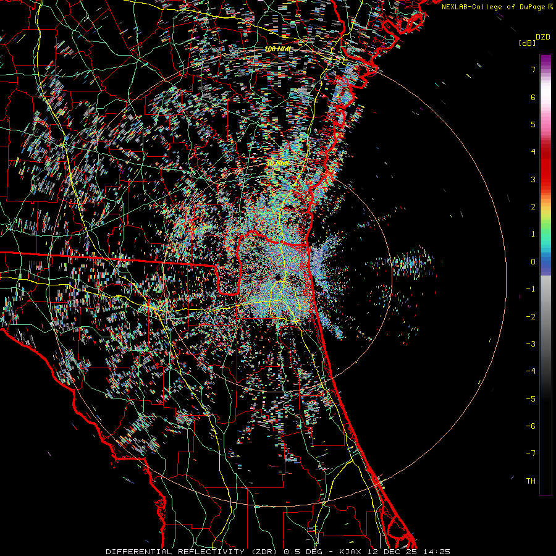The image size is (556, 556).
Task: Click the 3 value on the scale
Action: click(533, 179)
